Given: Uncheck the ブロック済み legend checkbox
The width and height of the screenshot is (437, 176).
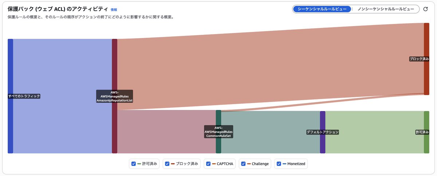Looking at the screenshot, I should click(167, 164).
